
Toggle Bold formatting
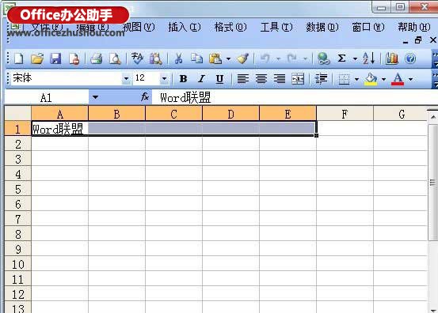click(183, 79)
